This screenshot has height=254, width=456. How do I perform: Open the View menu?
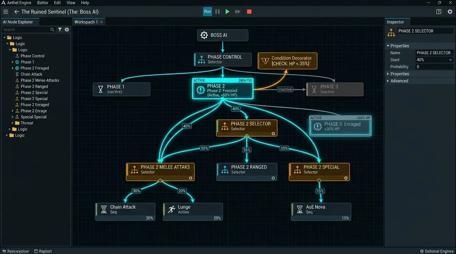click(x=71, y=3)
